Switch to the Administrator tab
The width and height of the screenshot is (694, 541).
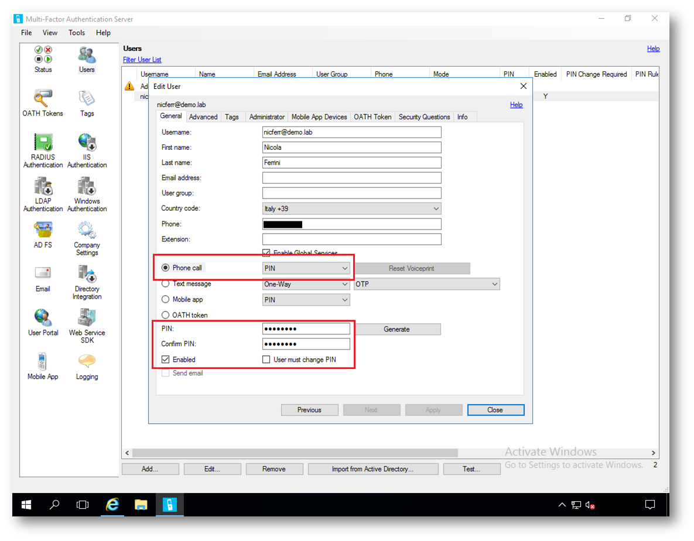267,117
